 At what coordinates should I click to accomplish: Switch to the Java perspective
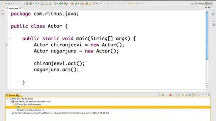(209, 4)
